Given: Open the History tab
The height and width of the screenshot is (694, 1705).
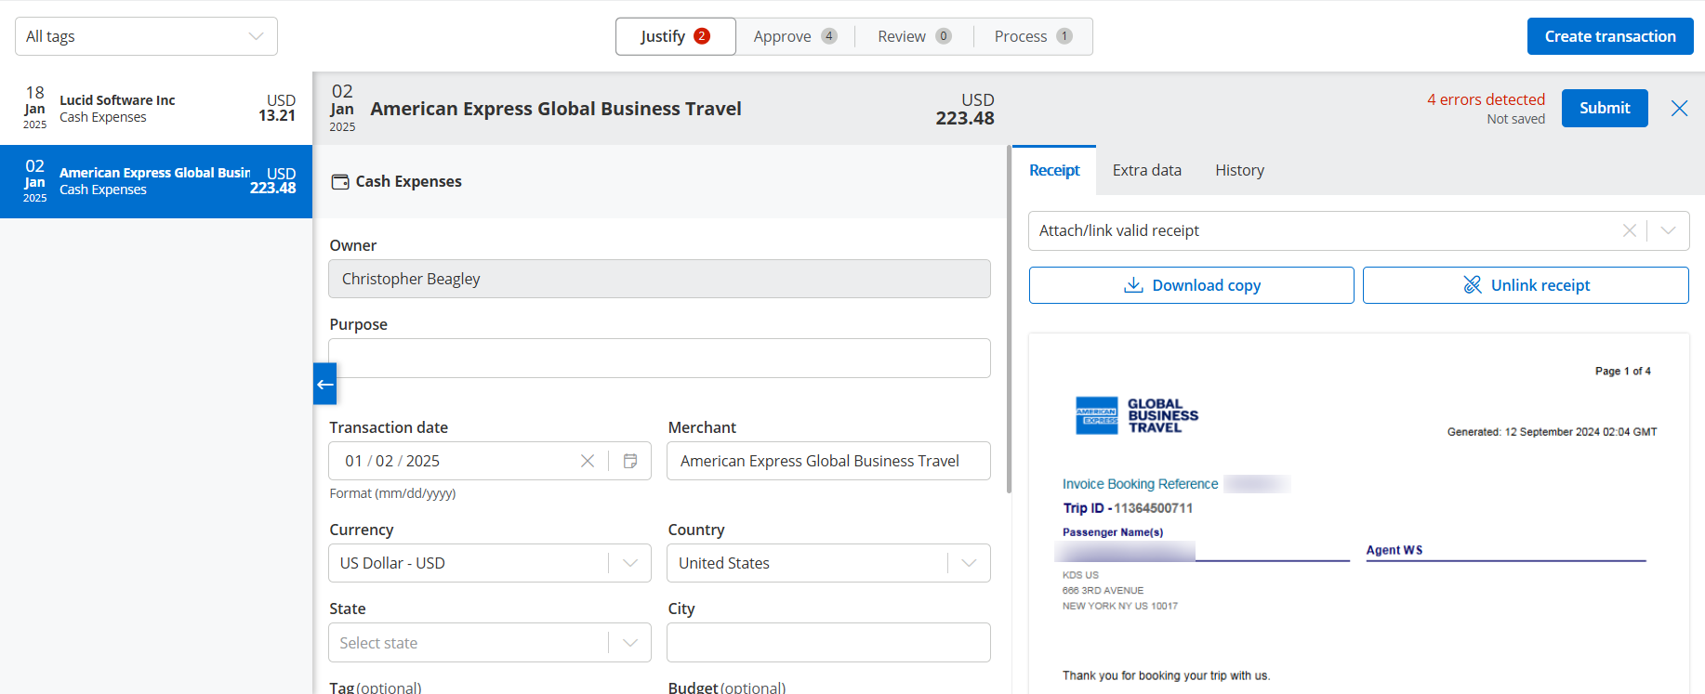Looking at the screenshot, I should pos(1239,170).
